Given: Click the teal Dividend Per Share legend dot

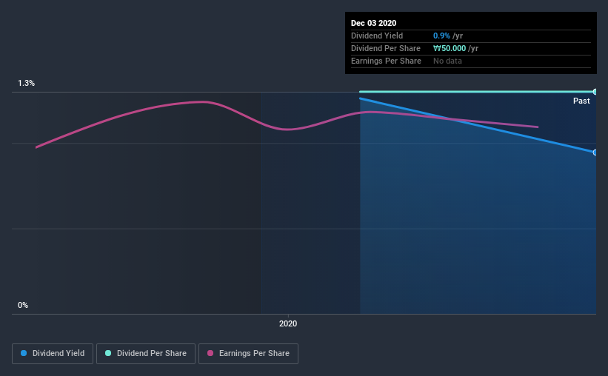Looking at the screenshot, I should pyautogui.click(x=108, y=353).
